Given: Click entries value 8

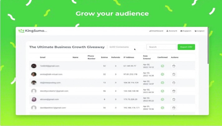Looking at the screenshot, I should pyautogui.click(x=104, y=99).
